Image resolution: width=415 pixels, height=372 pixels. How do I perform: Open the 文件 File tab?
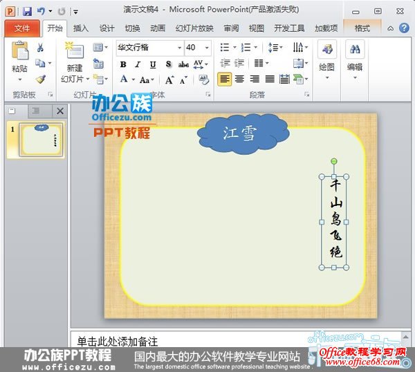tap(22, 28)
